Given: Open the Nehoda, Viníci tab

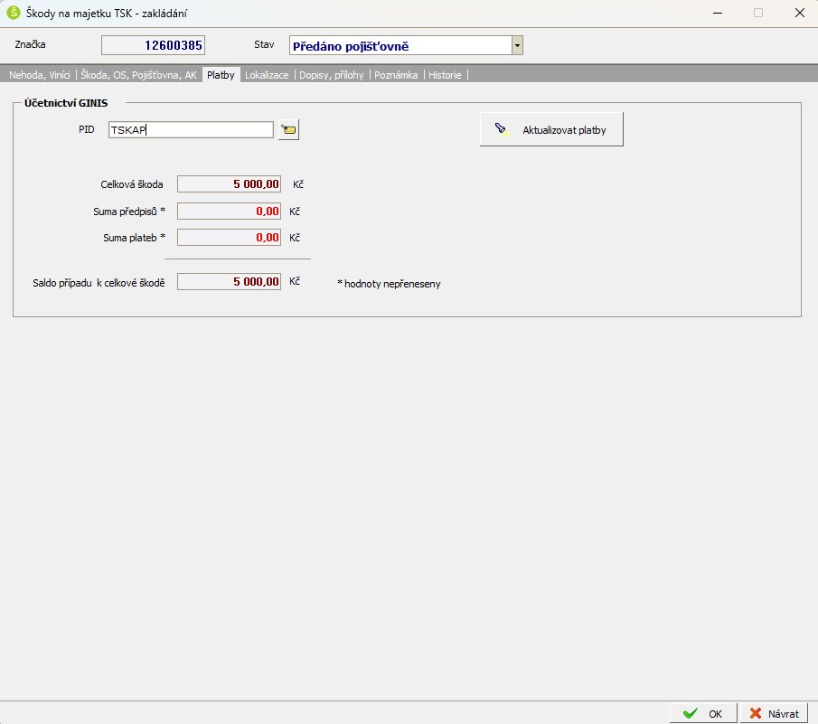Looking at the screenshot, I should coord(39,75).
